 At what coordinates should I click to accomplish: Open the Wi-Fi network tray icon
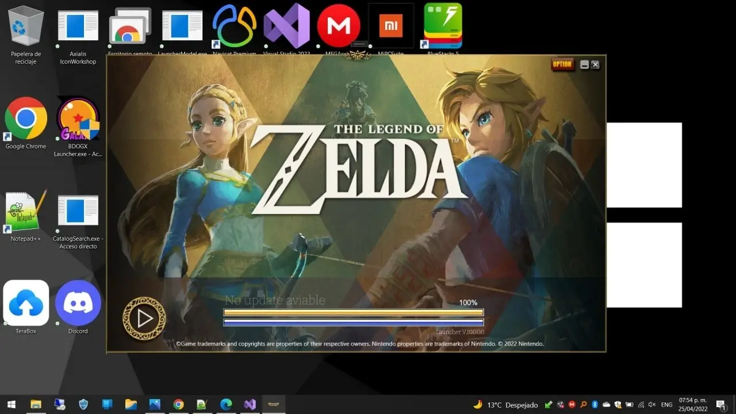641,405
